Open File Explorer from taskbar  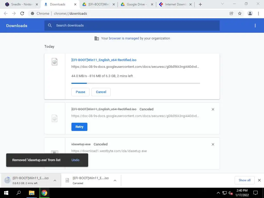pos(31,193)
